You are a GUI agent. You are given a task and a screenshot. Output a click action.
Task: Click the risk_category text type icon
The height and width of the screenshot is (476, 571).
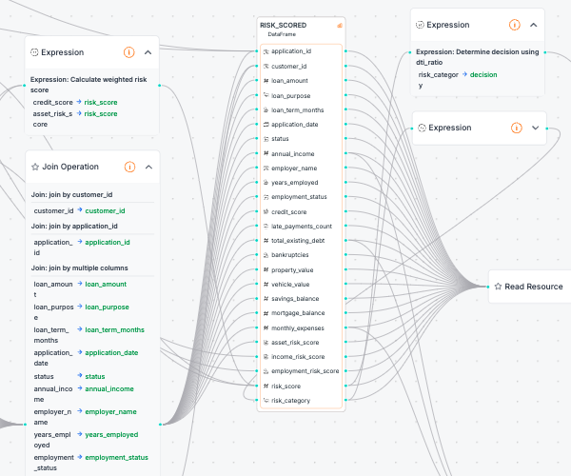(266, 400)
